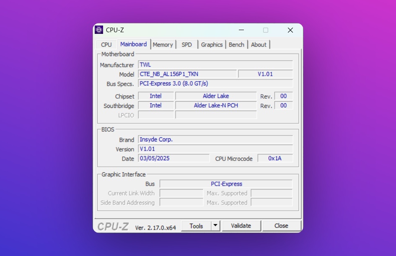The height and width of the screenshot is (256, 396).
Task: Select the Mainboard tab
Action: click(133, 44)
